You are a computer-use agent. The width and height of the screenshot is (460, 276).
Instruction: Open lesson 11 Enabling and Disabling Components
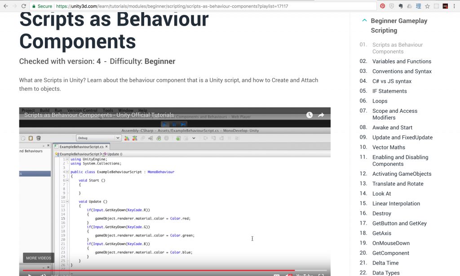point(400,160)
